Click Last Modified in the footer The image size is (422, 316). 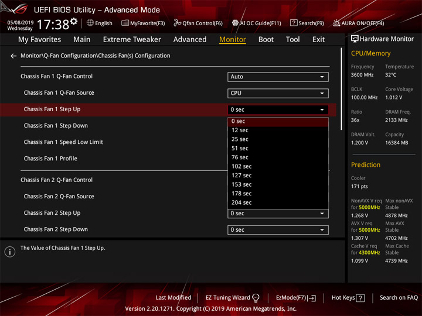[173, 298]
